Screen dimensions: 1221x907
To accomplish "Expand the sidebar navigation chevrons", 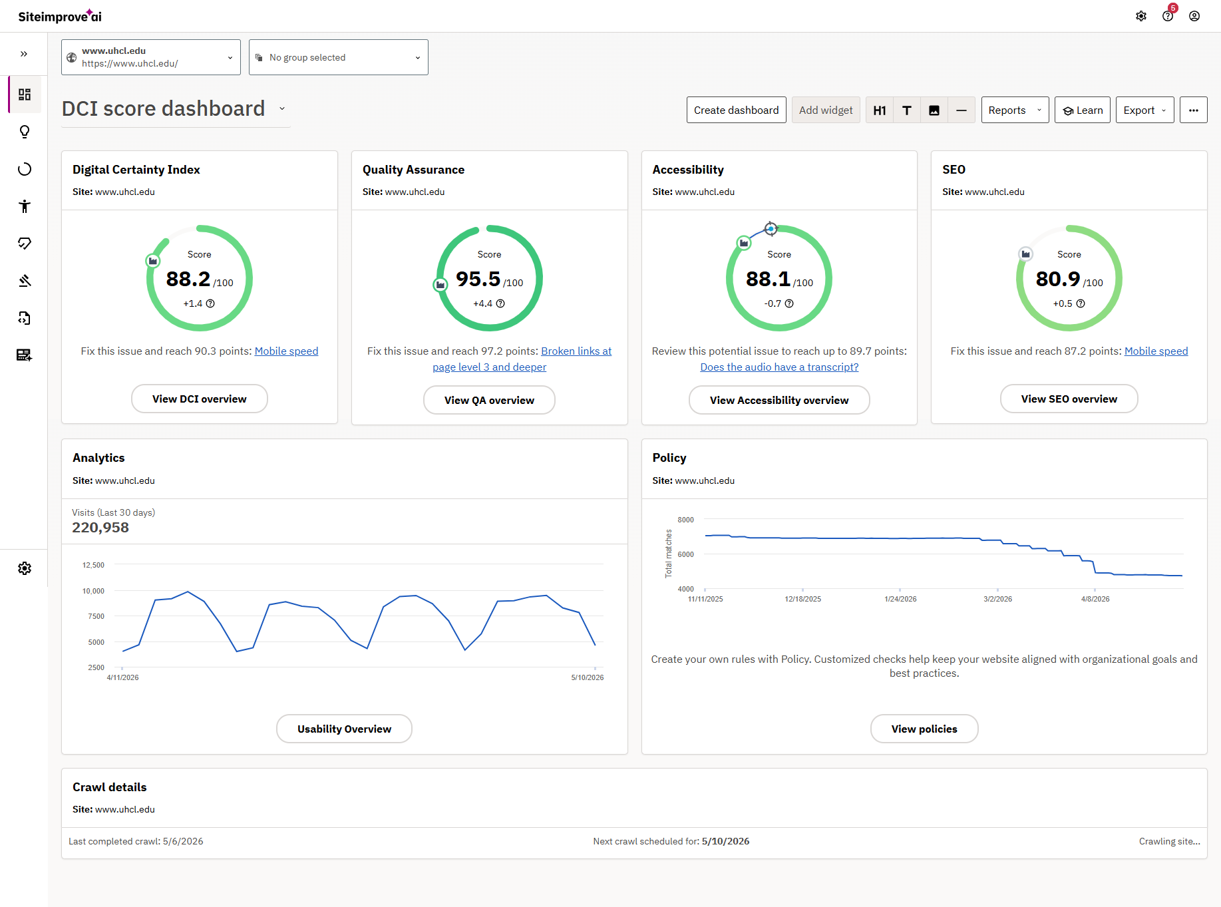I will (x=24, y=54).
